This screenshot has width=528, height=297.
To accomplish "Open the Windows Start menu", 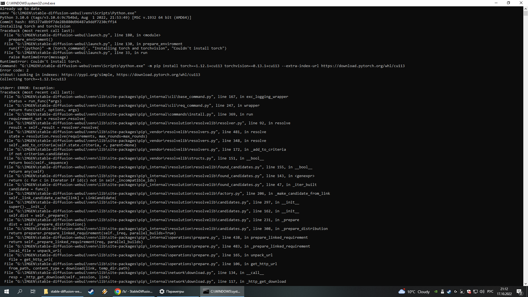I will [7, 291].
